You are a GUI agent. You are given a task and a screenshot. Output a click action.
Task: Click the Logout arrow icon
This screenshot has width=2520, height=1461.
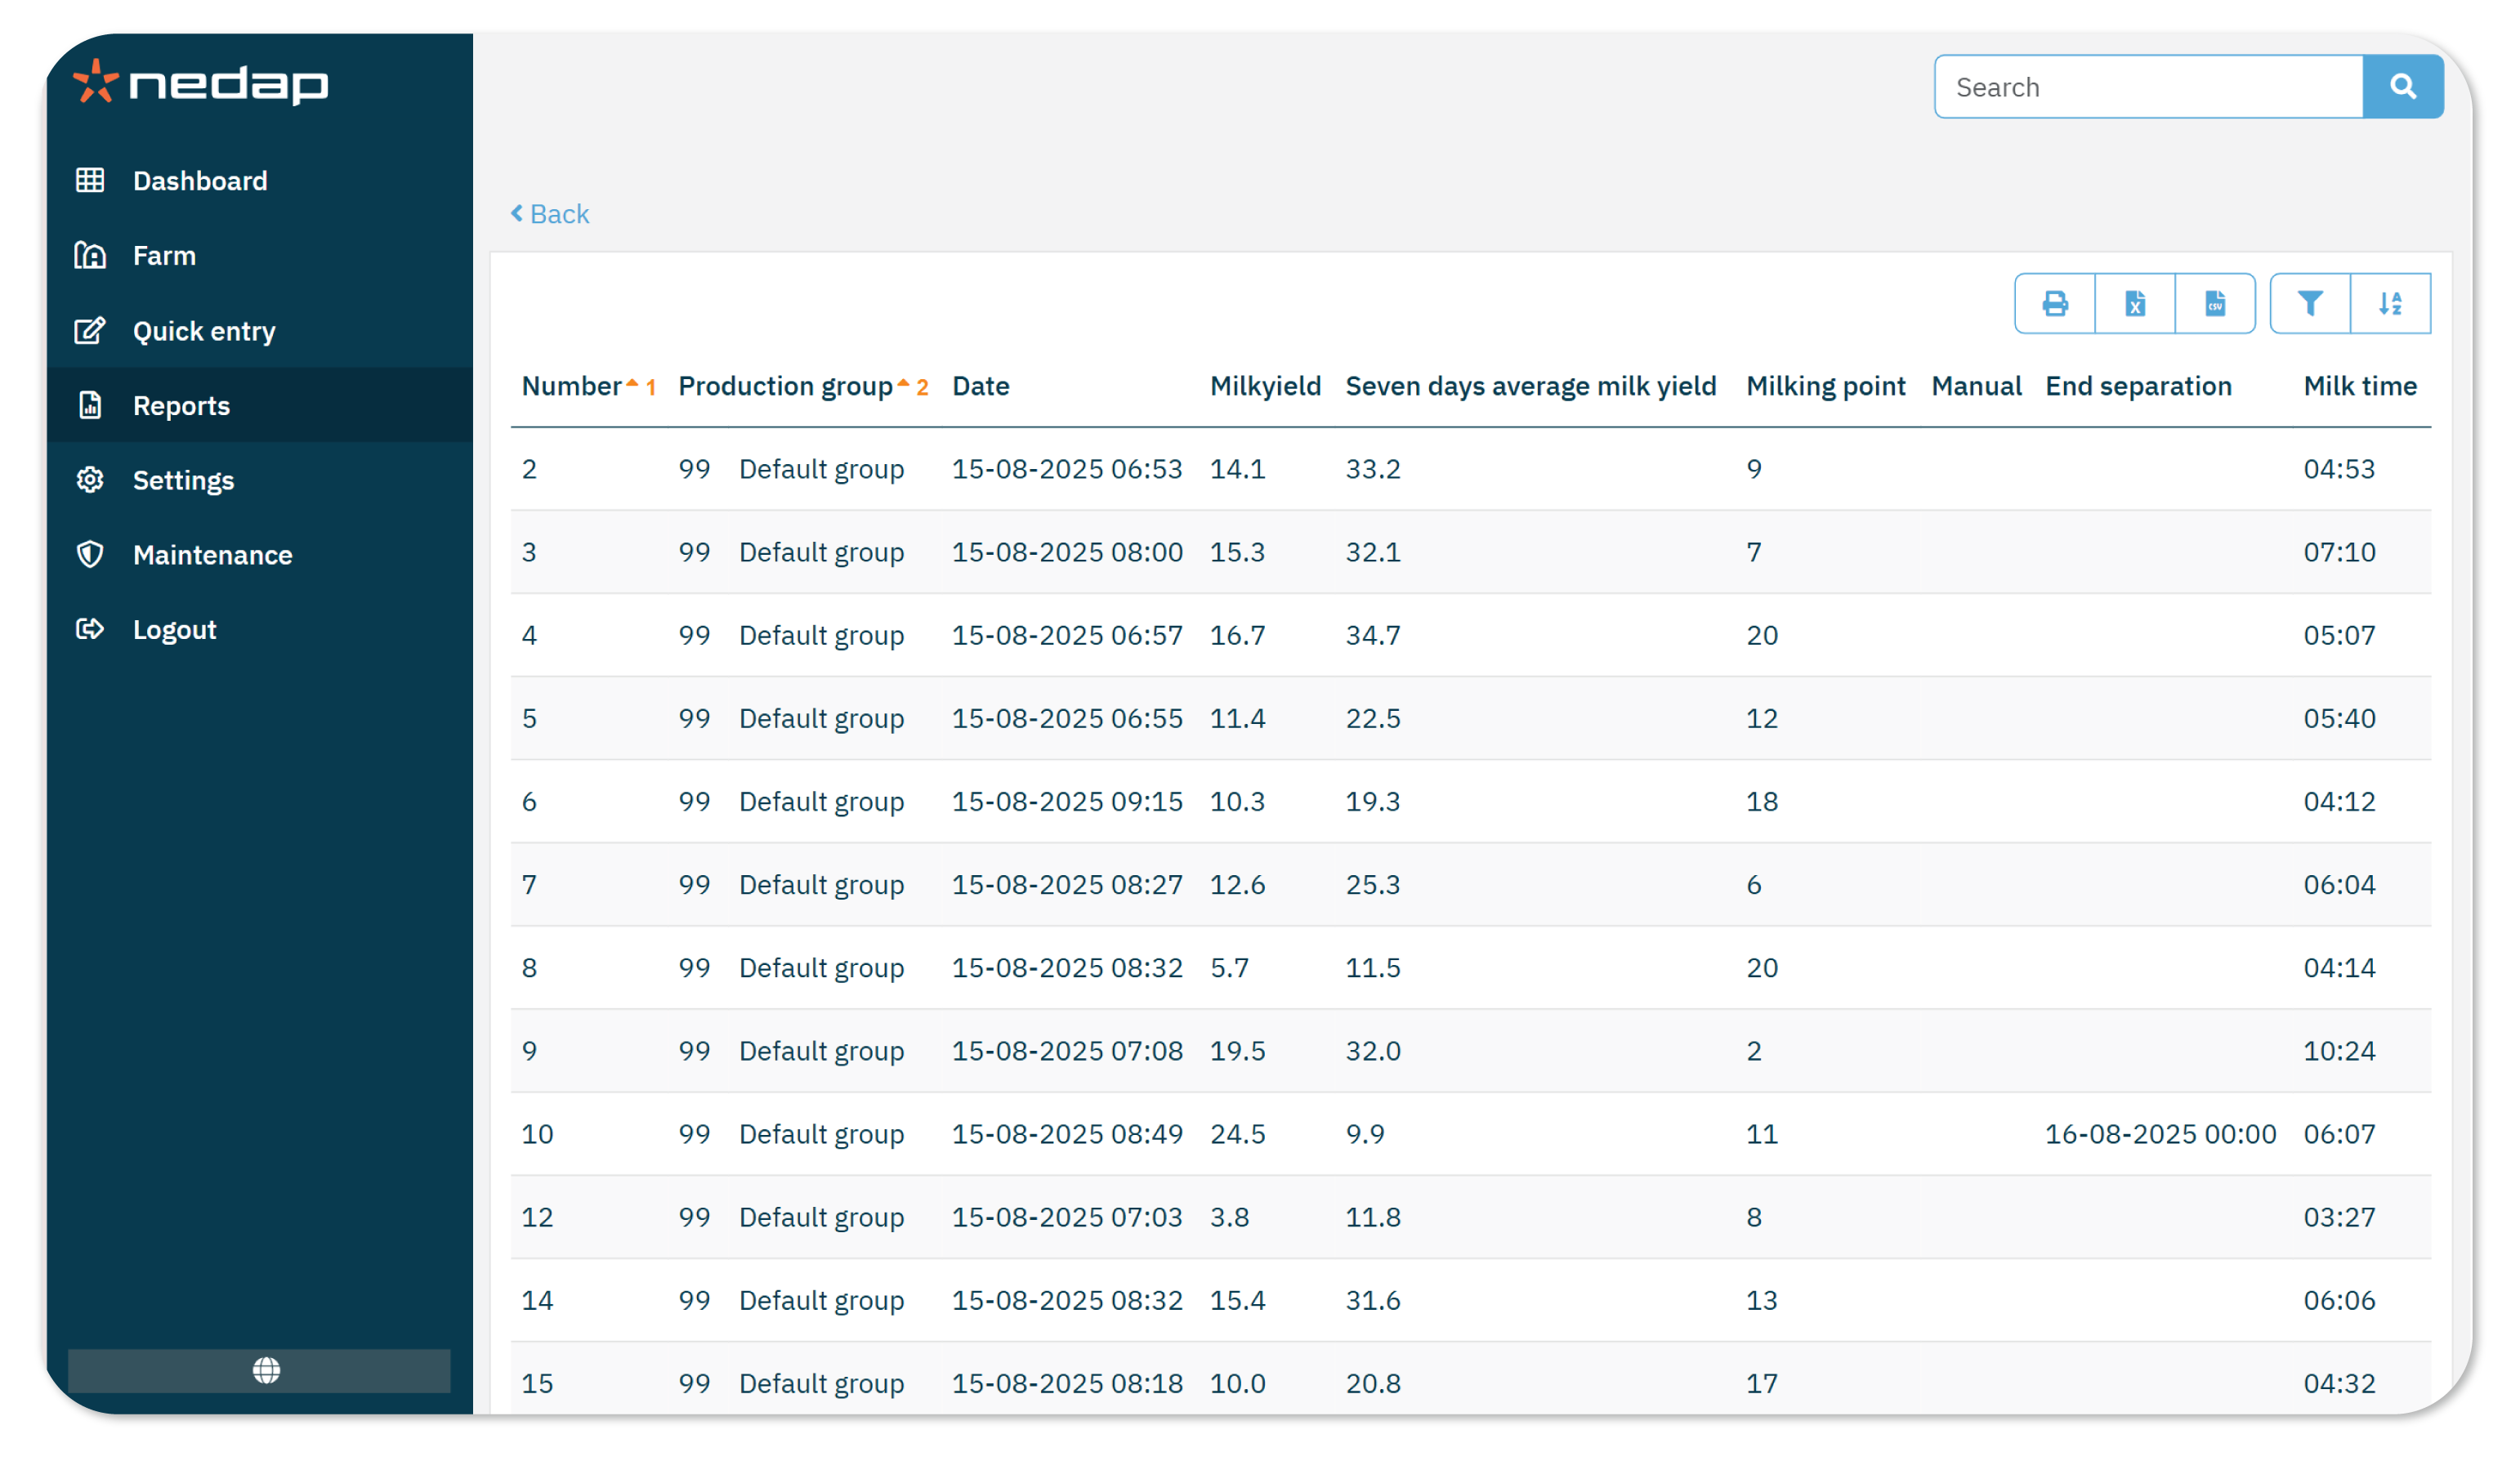pos(90,629)
